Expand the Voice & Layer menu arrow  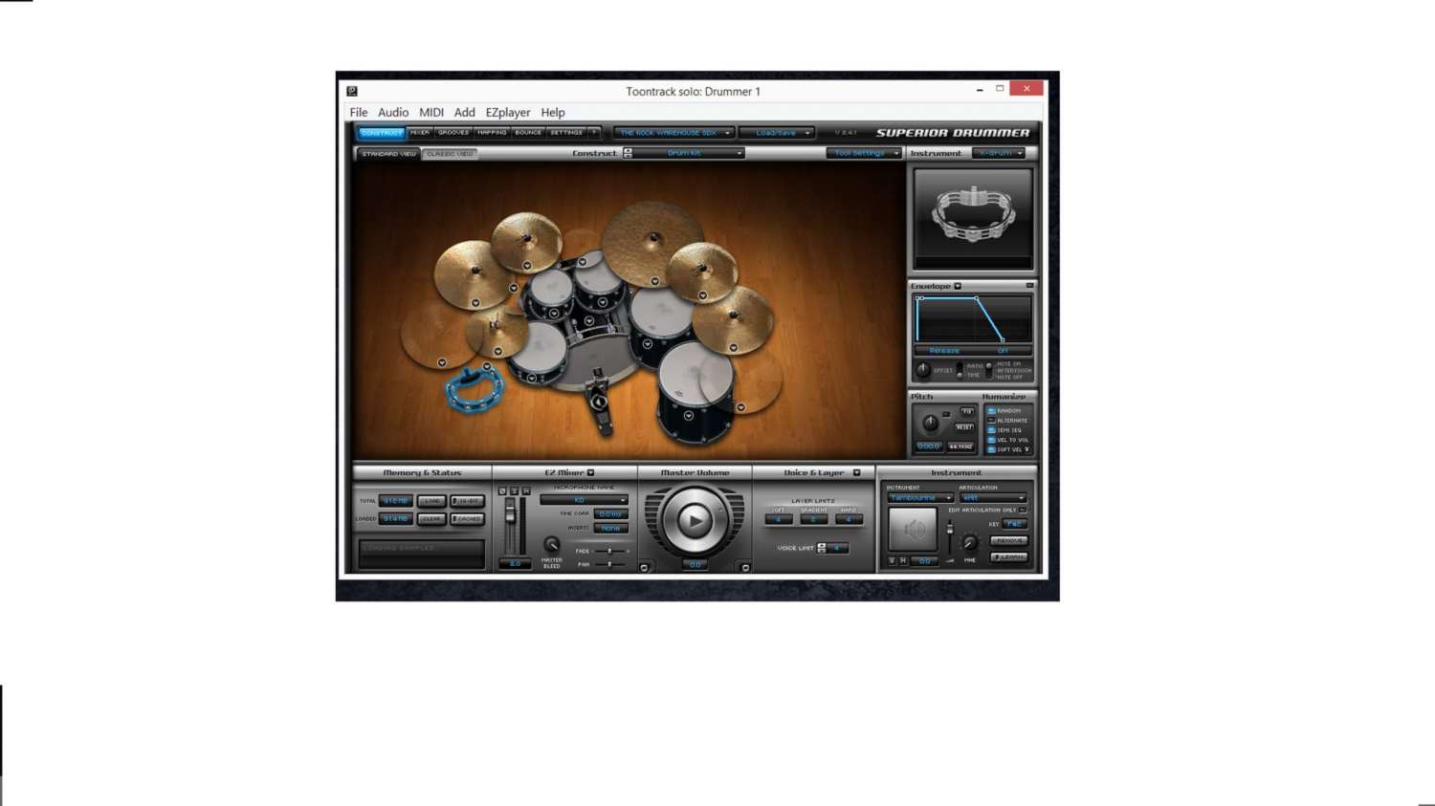(856, 472)
